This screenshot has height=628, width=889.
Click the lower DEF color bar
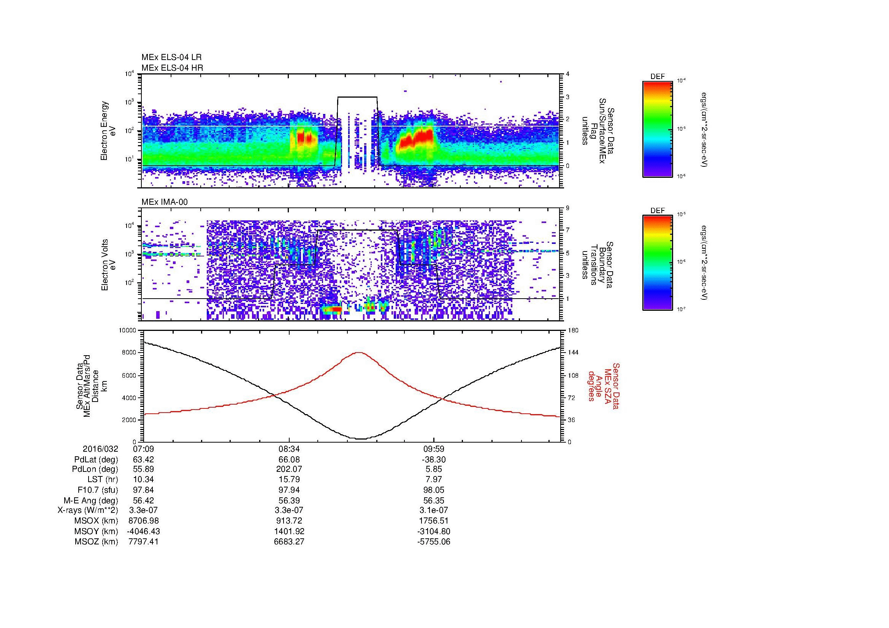click(x=658, y=263)
